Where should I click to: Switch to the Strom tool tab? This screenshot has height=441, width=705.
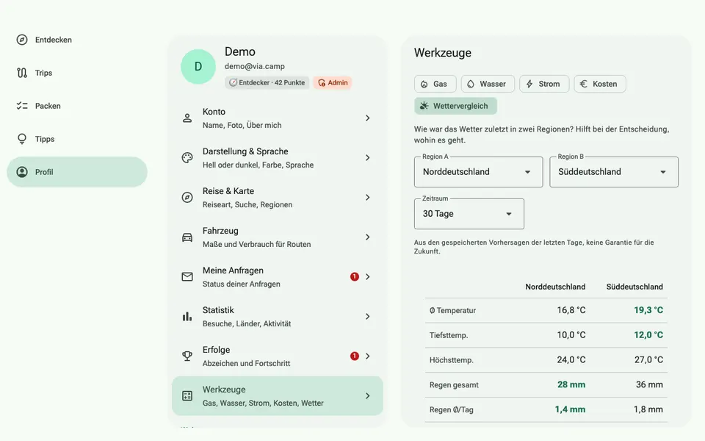544,84
